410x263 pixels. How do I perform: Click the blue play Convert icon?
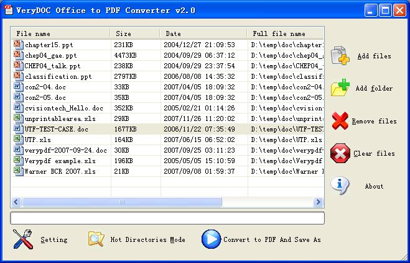(x=211, y=239)
